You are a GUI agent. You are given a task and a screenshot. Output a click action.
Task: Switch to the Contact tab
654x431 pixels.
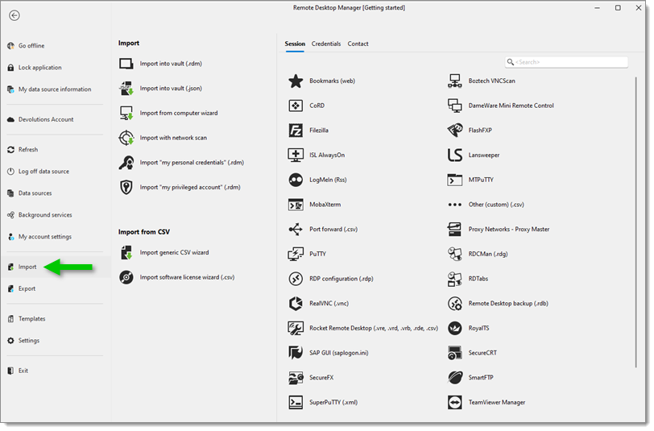[358, 44]
